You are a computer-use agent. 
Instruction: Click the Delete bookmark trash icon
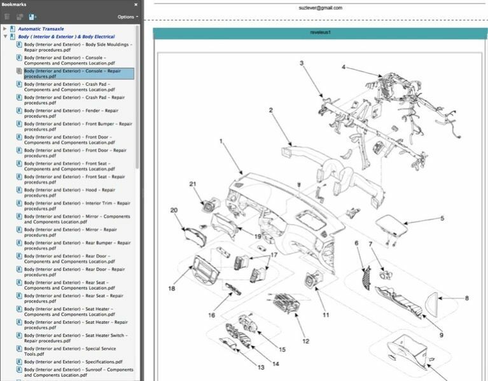tap(8, 17)
